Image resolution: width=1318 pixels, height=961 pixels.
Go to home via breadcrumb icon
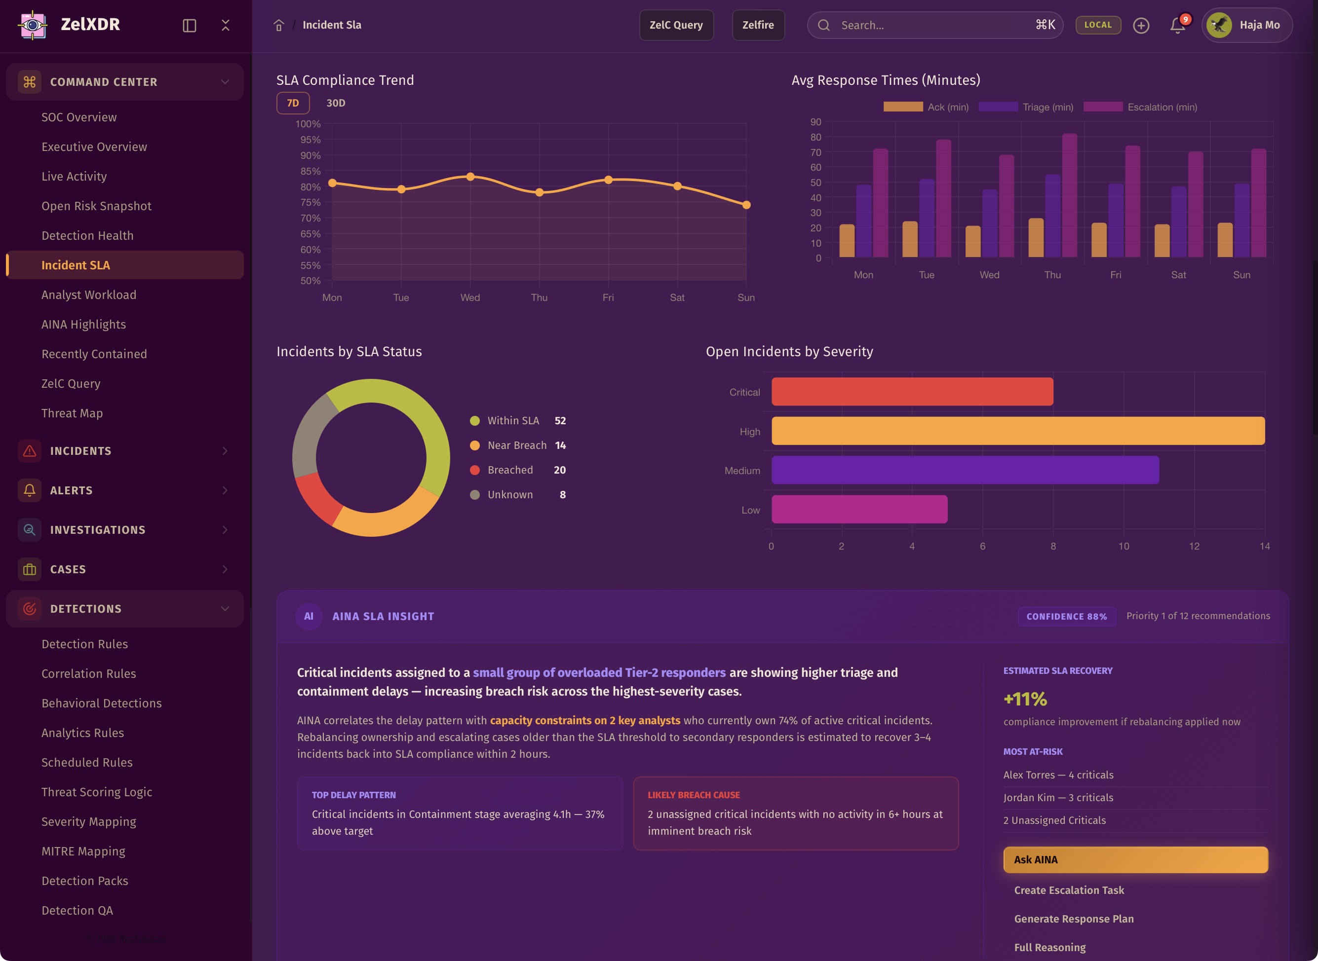tap(279, 26)
